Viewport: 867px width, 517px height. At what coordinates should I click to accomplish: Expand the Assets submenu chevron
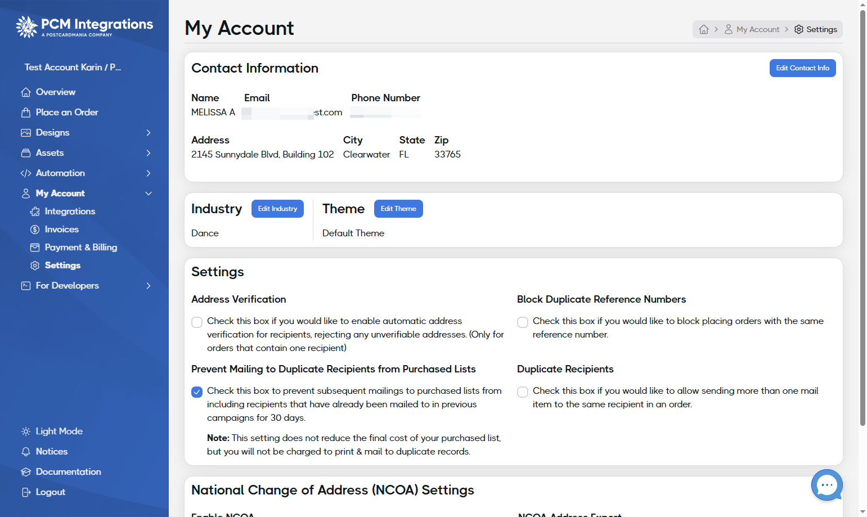(149, 153)
